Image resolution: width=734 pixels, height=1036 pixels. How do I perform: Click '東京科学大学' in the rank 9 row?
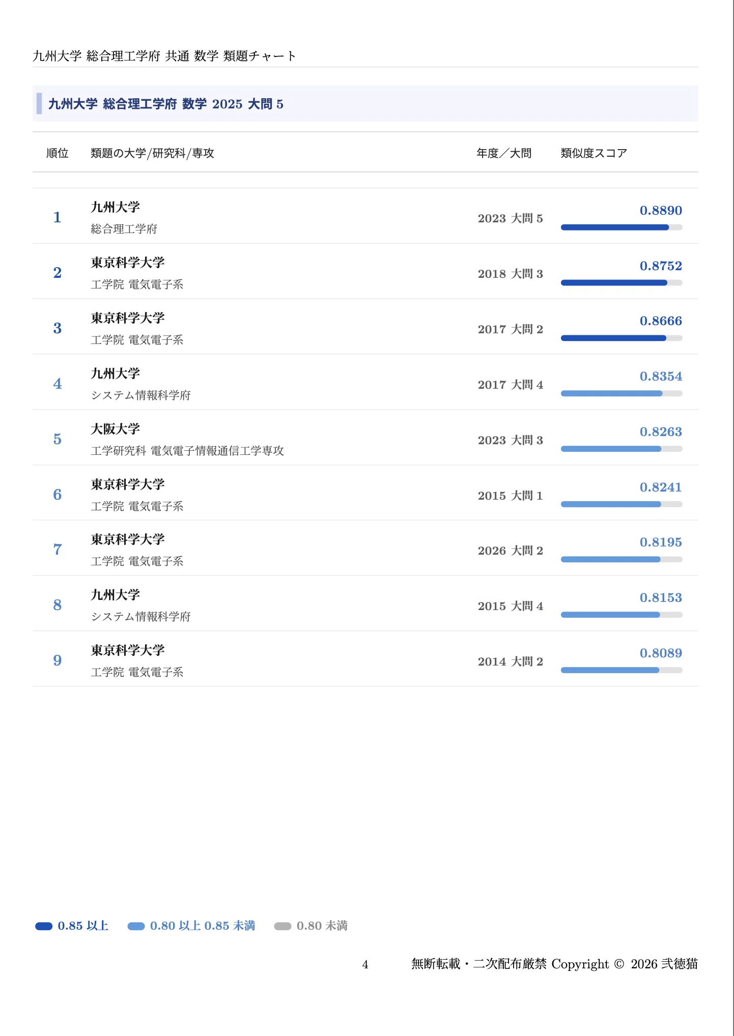click(x=128, y=650)
